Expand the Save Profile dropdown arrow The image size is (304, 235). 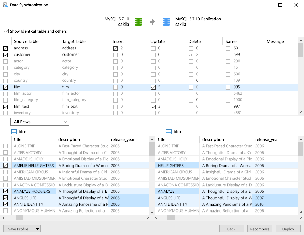coord(37,229)
